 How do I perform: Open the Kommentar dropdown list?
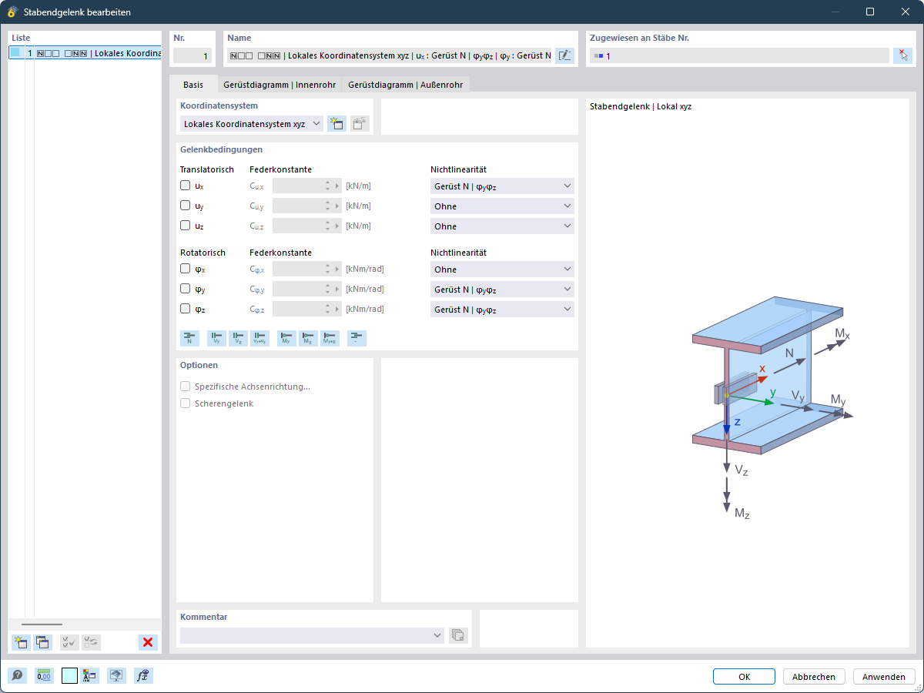click(437, 635)
